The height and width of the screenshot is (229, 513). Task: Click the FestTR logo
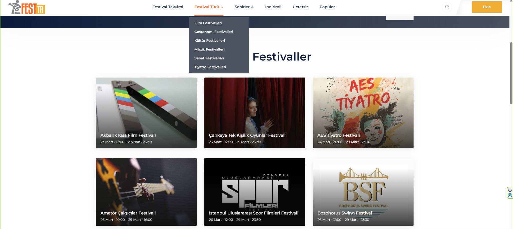[x=27, y=7]
